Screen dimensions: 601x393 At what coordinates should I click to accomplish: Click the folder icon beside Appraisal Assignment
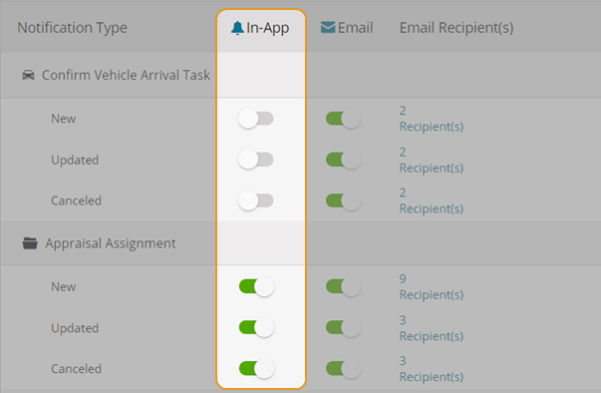(x=30, y=243)
